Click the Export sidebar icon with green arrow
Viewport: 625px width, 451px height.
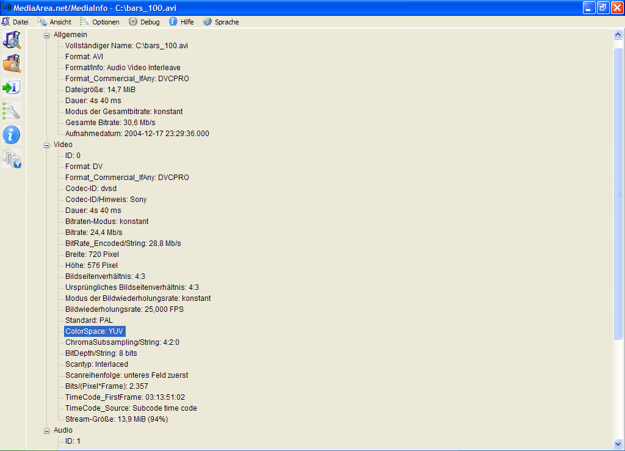pos(12,87)
